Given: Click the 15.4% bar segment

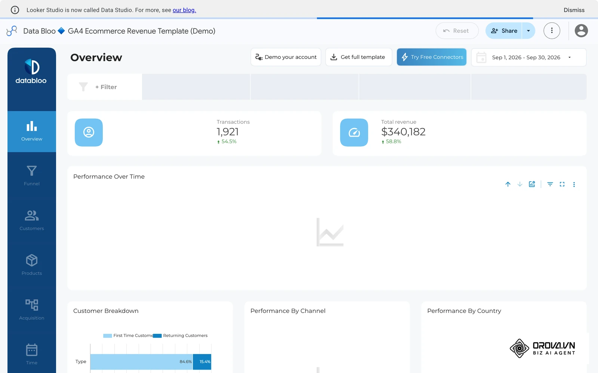Looking at the screenshot, I should click(202, 362).
